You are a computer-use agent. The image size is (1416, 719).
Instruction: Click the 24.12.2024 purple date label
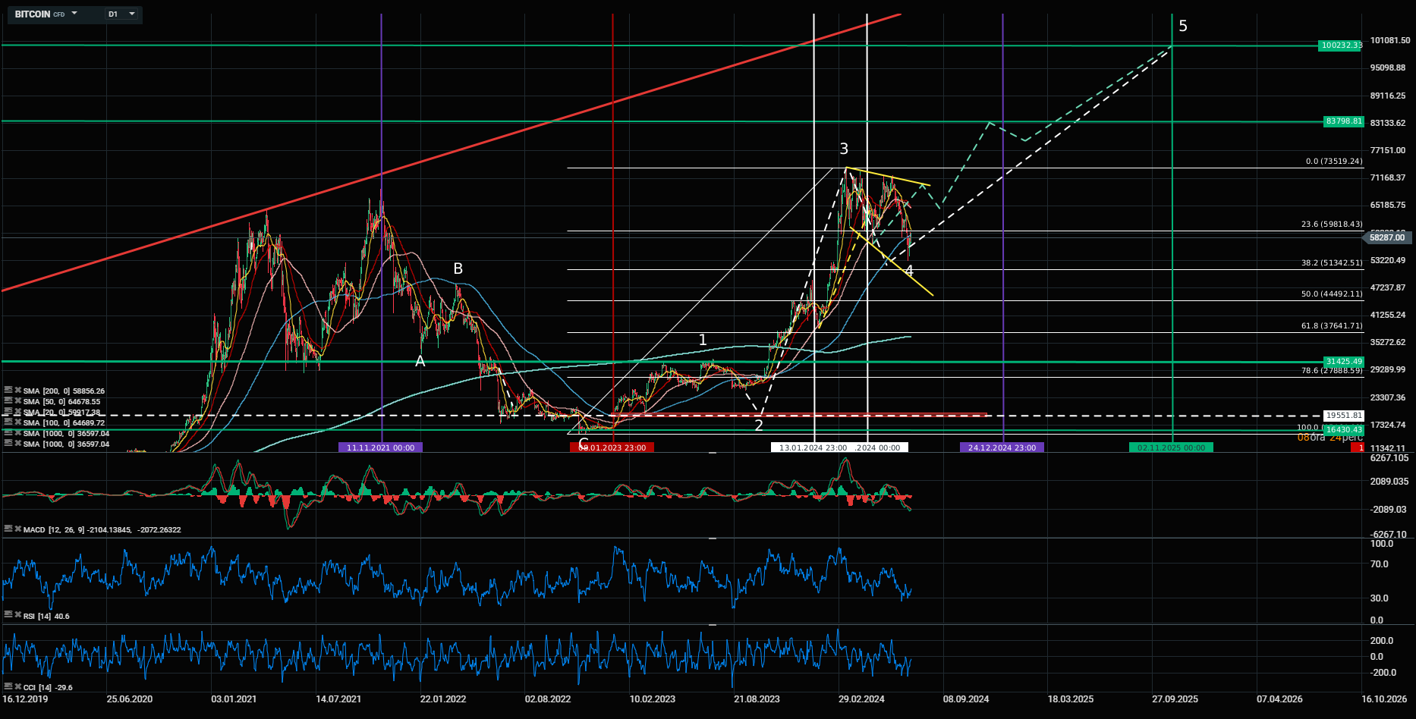tap(1002, 447)
